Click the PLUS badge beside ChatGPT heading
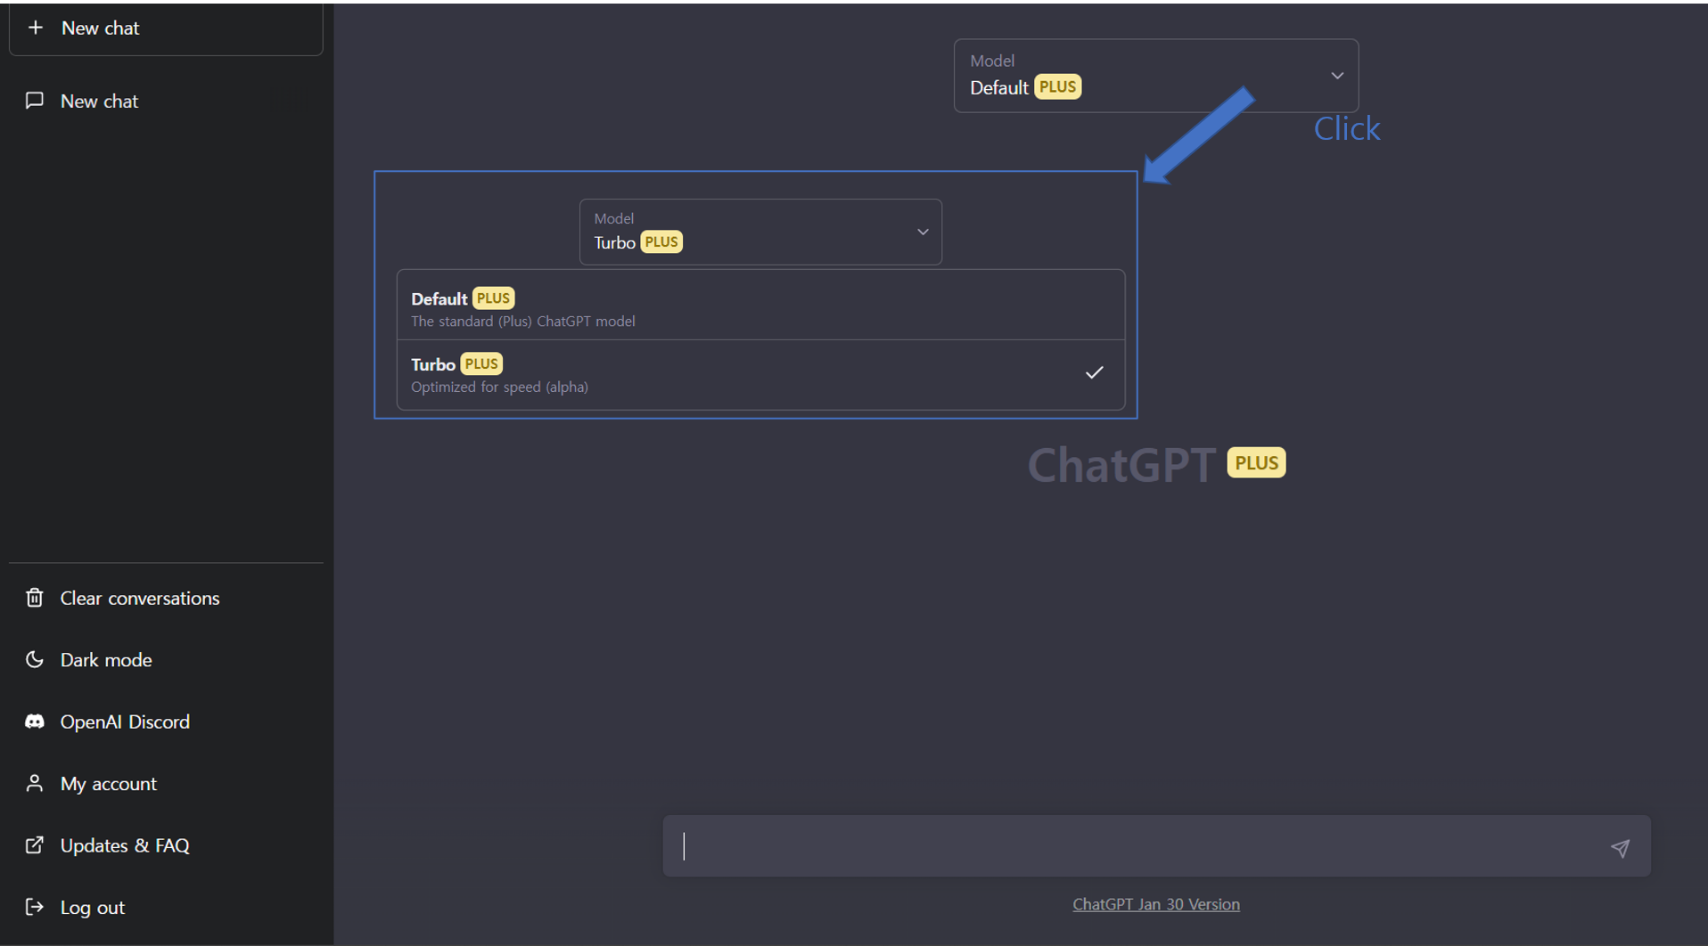The height and width of the screenshot is (946, 1708). [x=1256, y=463]
